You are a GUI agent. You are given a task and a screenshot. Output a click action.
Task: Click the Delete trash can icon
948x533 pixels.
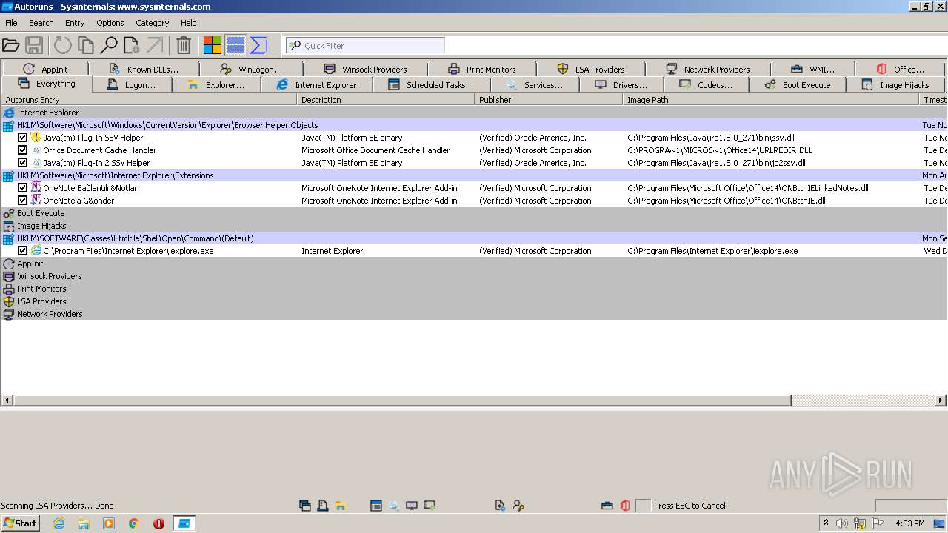[x=184, y=45]
